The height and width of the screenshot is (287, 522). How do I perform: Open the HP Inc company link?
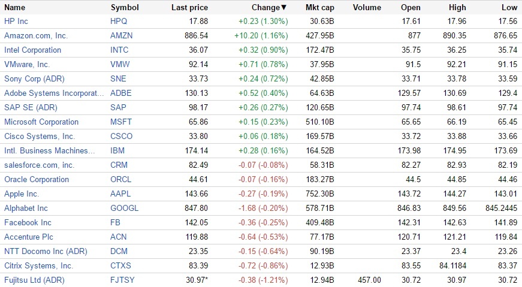point(16,21)
